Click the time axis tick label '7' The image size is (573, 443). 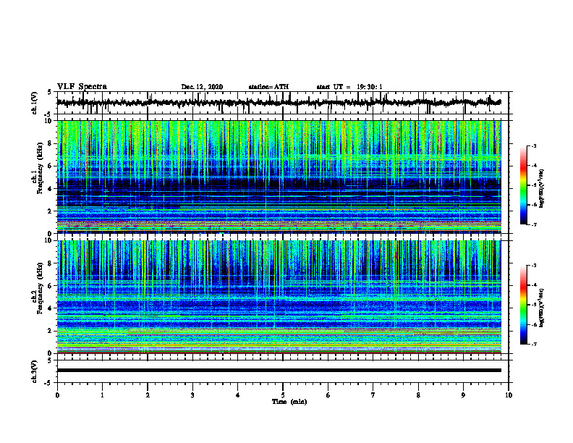pyautogui.click(x=373, y=395)
